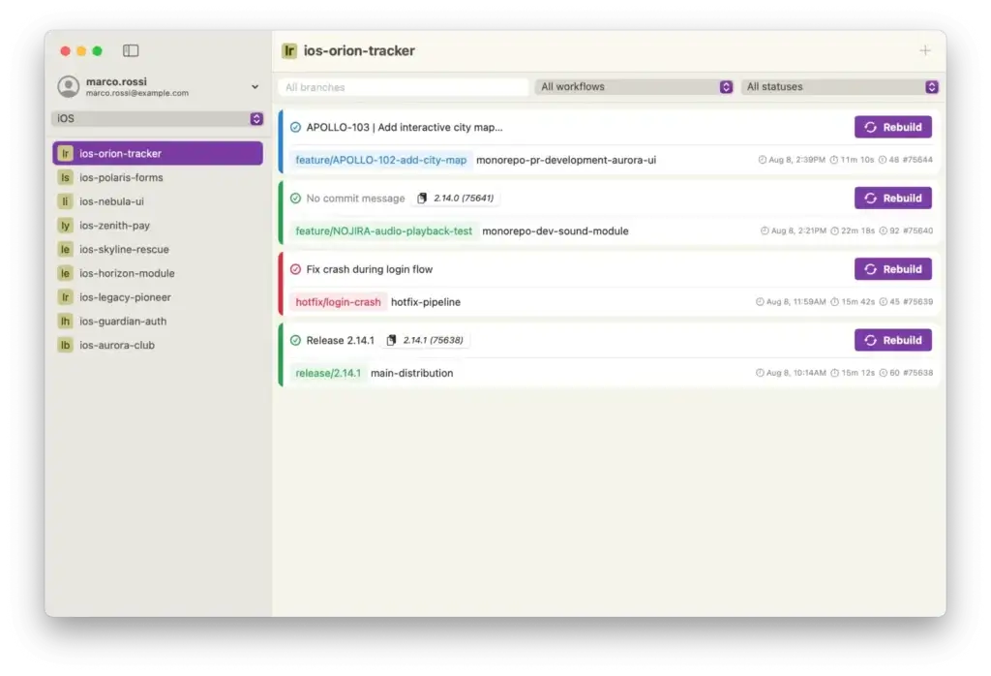Click the ios-zenith-pay app badge icon

point(65,226)
